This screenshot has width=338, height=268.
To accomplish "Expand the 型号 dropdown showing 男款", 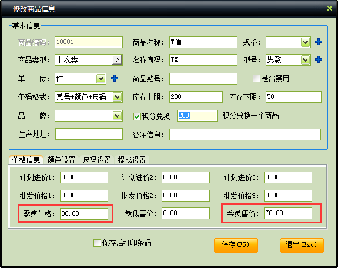I will coord(305,60).
